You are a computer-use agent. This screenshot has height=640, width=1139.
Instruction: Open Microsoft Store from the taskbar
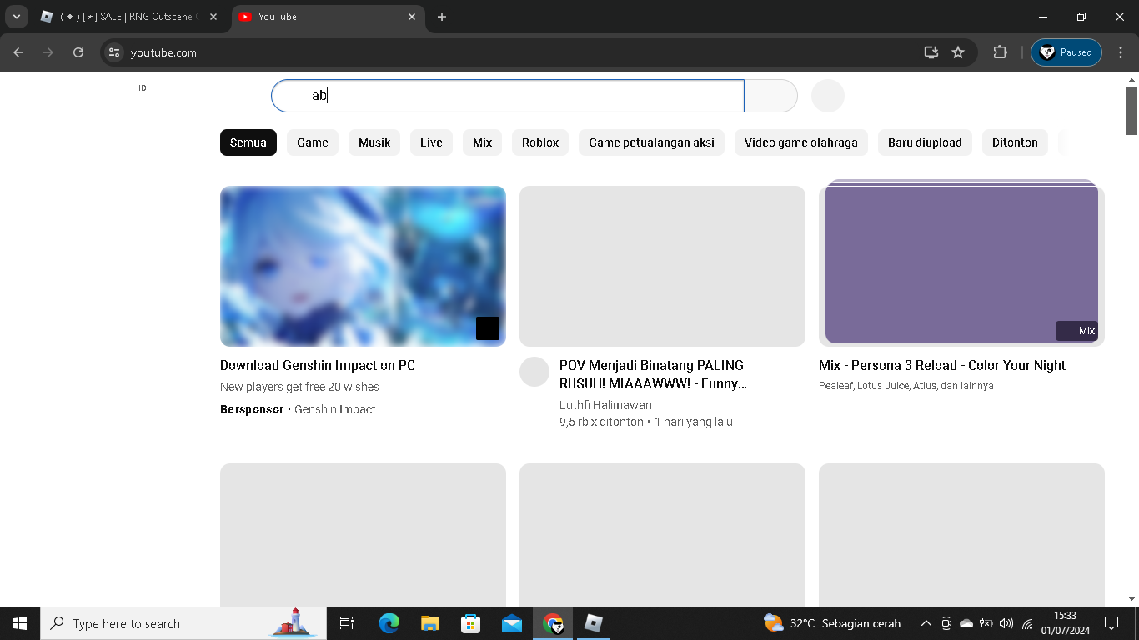(x=470, y=623)
